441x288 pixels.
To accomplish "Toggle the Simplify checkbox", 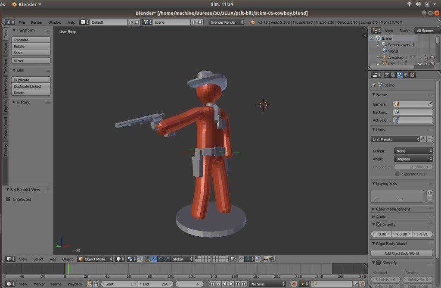I will pyautogui.click(x=379, y=263).
